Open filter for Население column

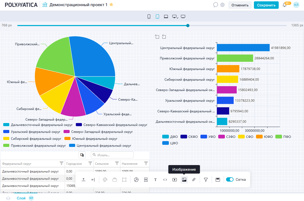click(x=146, y=163)
